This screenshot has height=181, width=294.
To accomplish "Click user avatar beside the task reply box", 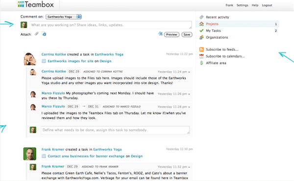I will coord(33,130).
